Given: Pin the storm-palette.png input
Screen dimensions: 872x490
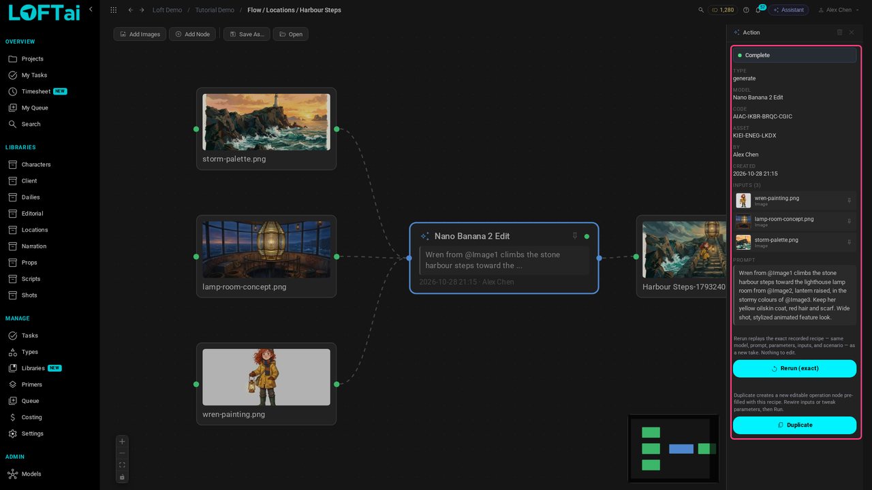Looking at the screenshot, I should coord(849,242).
